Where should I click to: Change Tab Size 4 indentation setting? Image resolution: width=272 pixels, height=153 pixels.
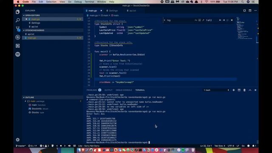tap(220, 146)
